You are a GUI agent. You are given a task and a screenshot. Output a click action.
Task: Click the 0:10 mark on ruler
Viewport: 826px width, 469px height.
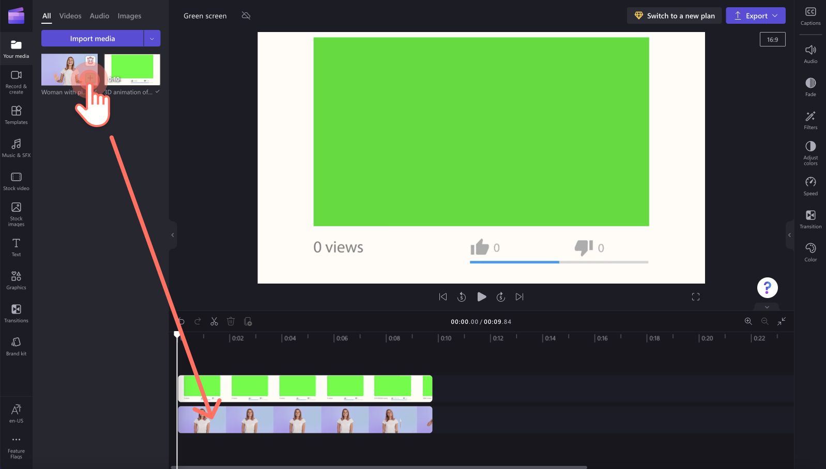[x=446, y=338]
